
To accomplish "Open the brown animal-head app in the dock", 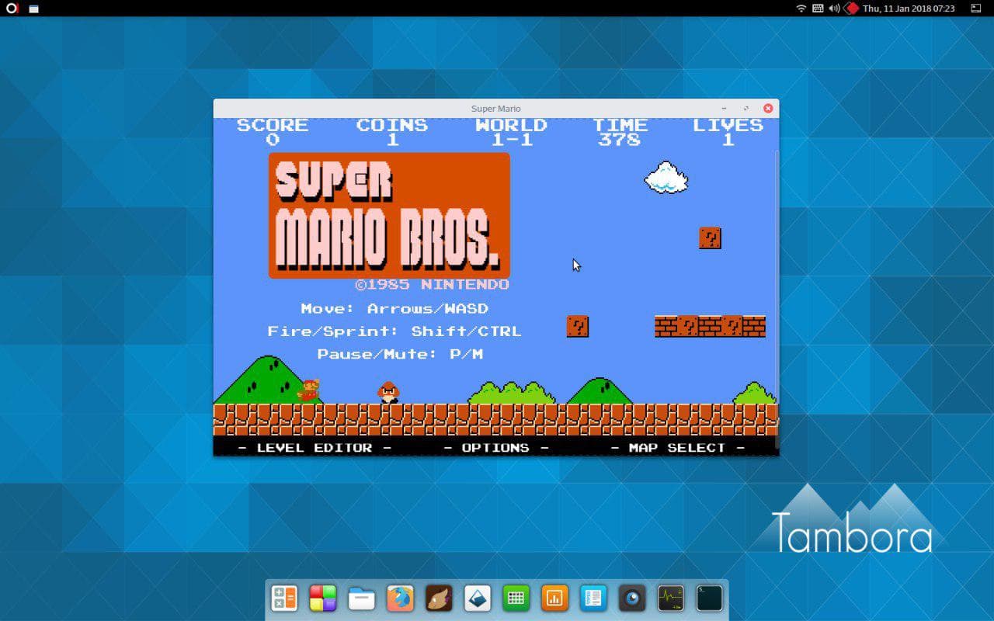I will point(439,598).
